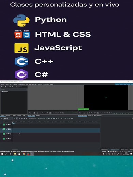This screenshot has width=133, height=177.
Task: Switch to the Notas del proyecto tab
Action: [98, 116]
